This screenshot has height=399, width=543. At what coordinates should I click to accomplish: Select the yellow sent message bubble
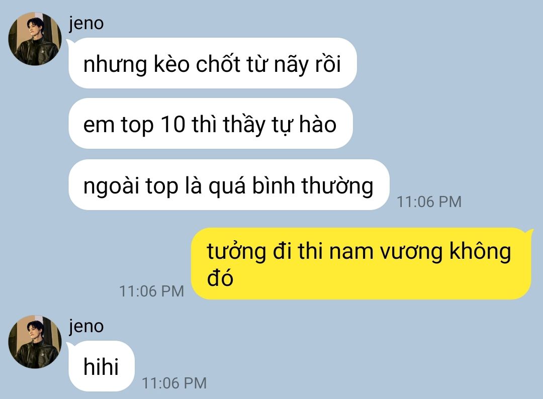click(x=361, y=264)
